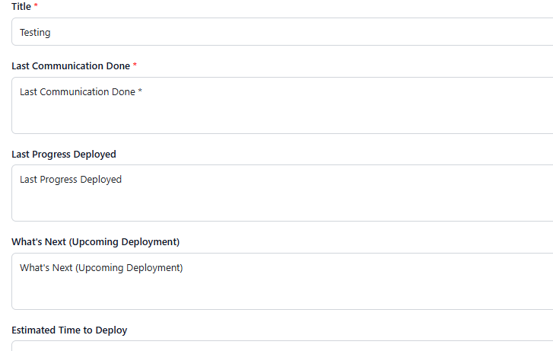Click the bold Title field label
Image resolution: width=553 pixels, height=351 pixels.
[21, 6]
